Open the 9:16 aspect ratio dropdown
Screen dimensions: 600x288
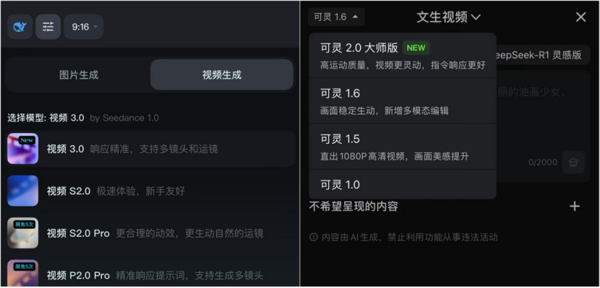(83, 27)
